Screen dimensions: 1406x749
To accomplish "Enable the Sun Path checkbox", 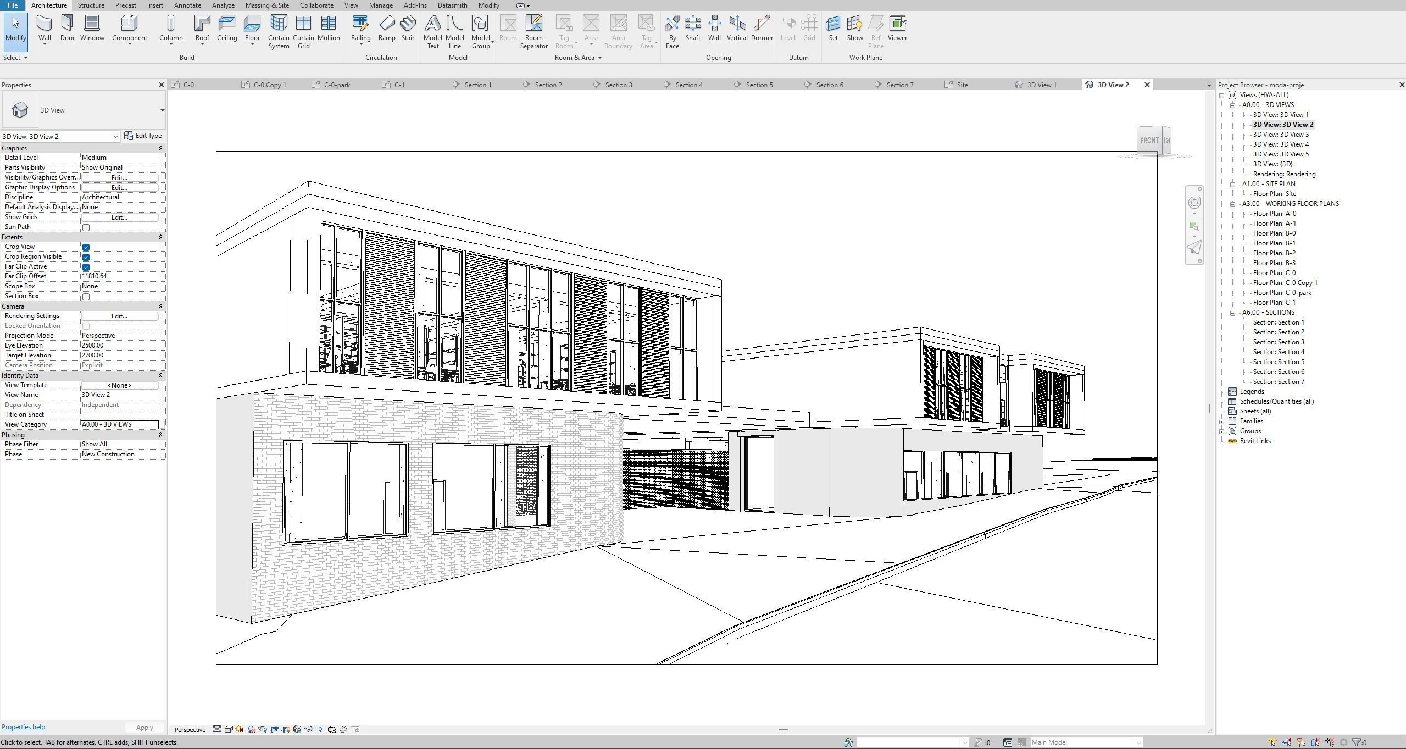I will 86,227.
